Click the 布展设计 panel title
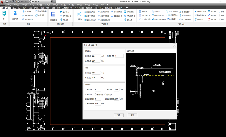Viewport: 226px width, 137px height. (181, 24)
